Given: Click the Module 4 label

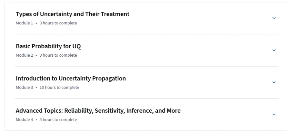Looking at the screenshot, I should (25, 120).
